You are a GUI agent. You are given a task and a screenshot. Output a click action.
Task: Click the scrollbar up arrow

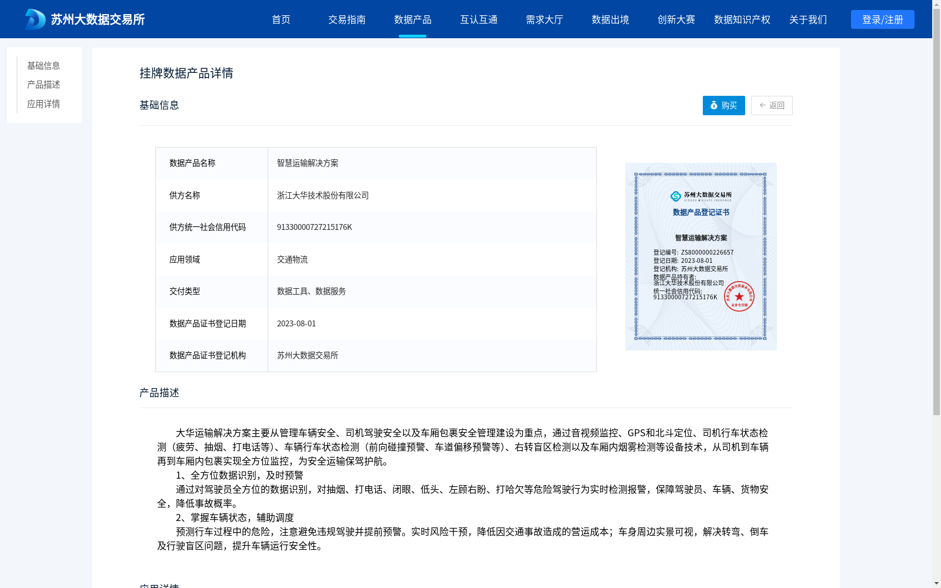tap(936, 4)
